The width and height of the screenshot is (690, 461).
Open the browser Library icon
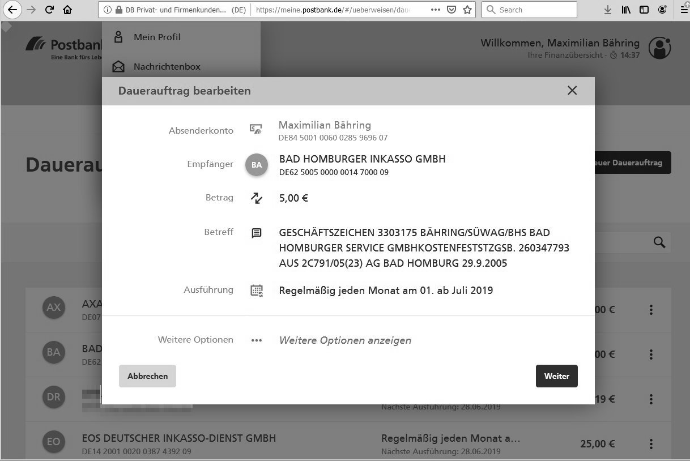pos(626,10)
